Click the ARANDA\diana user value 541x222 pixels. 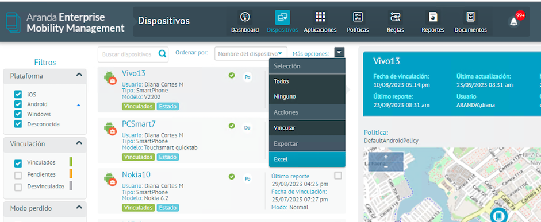[x=475, y=105]
